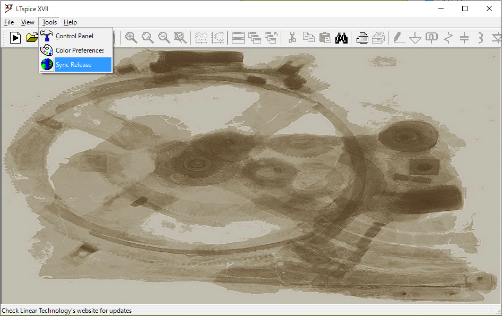Cascade windows using the toolbar icon
The width and height of the screenshot is (502, 316).
tap(255, 38)
